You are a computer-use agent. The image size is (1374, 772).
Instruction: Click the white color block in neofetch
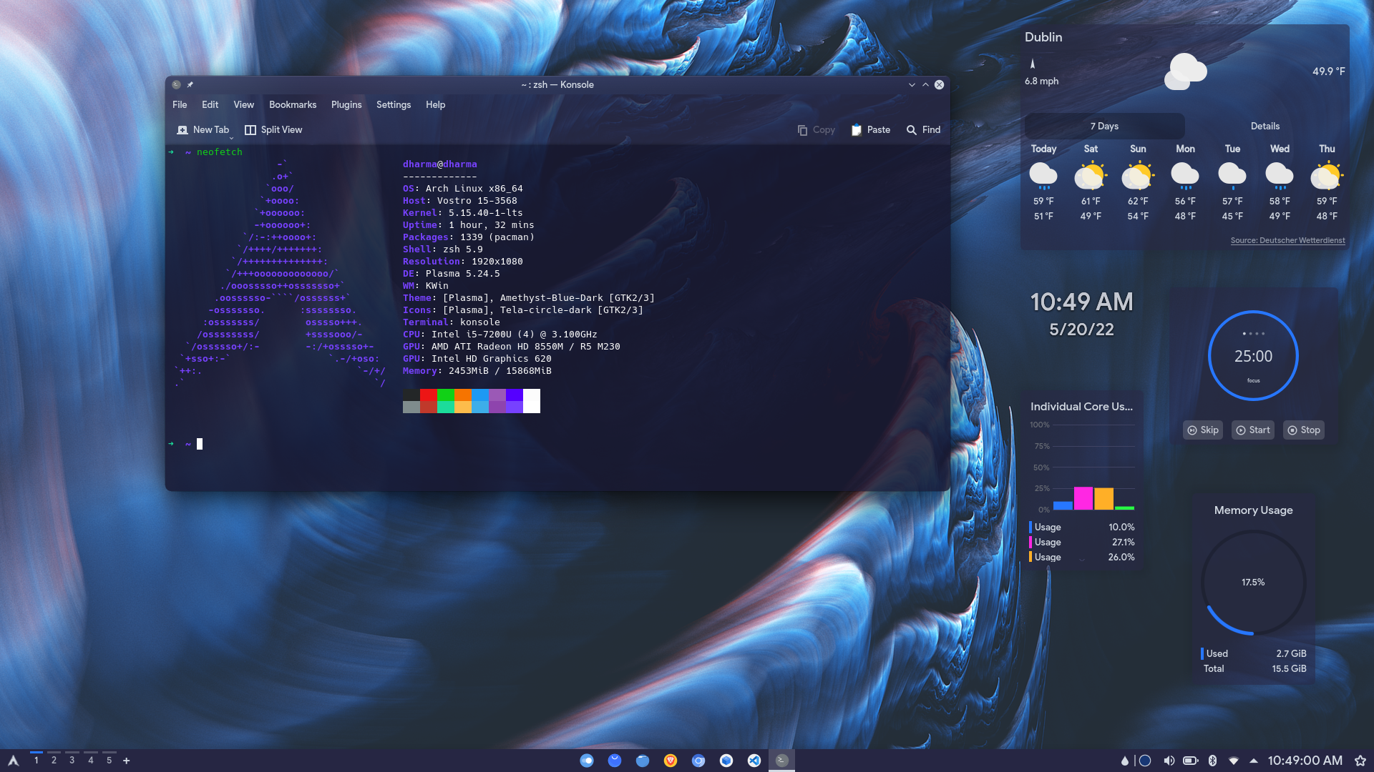point(532,400)
